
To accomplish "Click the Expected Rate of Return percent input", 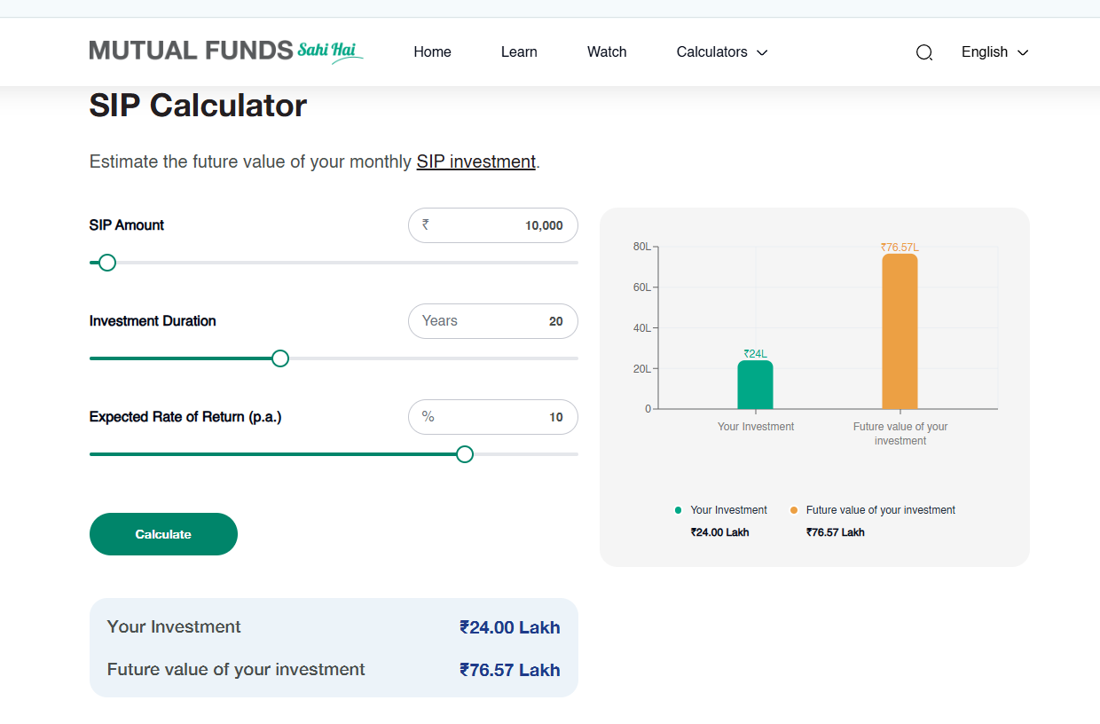I will (501, 417).
